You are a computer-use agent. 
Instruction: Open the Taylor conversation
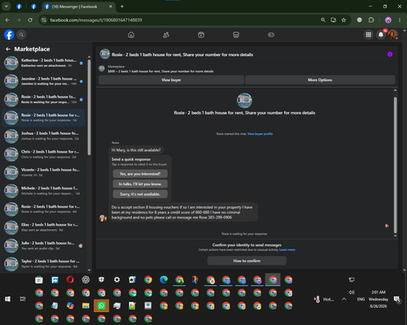[x=43, y=264]
